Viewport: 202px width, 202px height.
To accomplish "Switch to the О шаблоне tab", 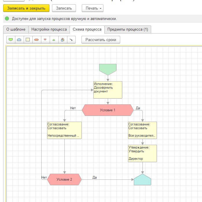I will [16, 29].
